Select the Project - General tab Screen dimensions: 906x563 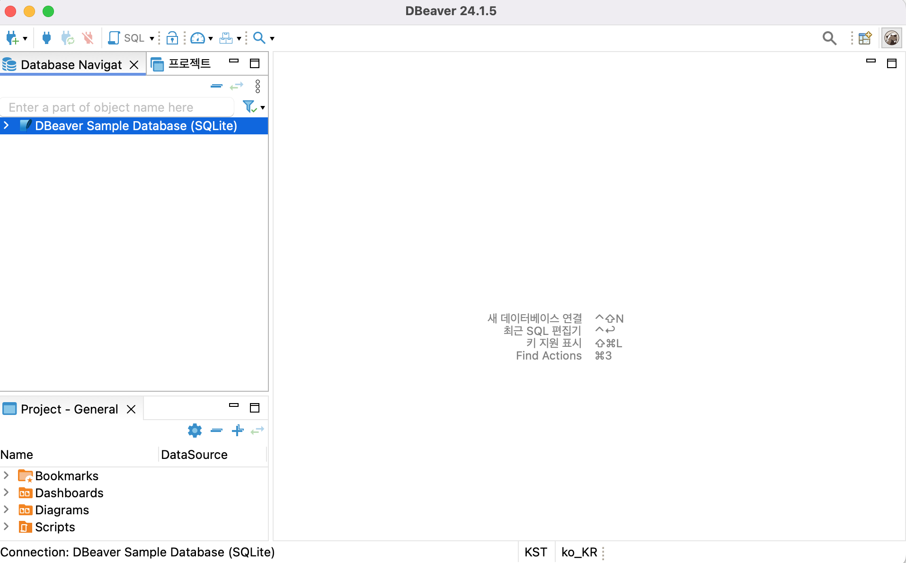(69, 409)
